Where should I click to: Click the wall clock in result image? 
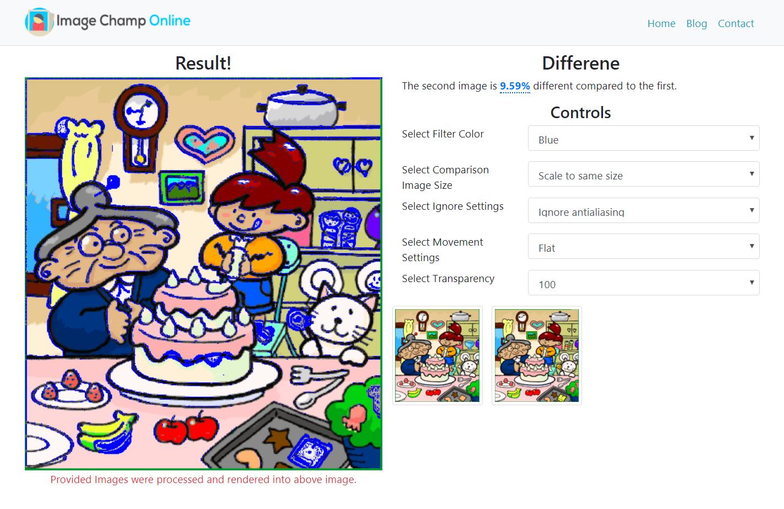click(x=141, y=128)
